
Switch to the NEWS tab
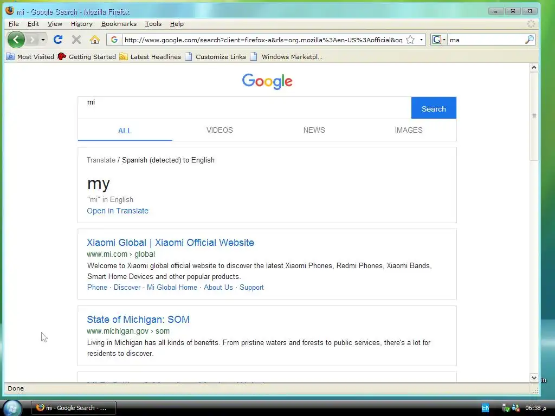click(x=314, y=130)
